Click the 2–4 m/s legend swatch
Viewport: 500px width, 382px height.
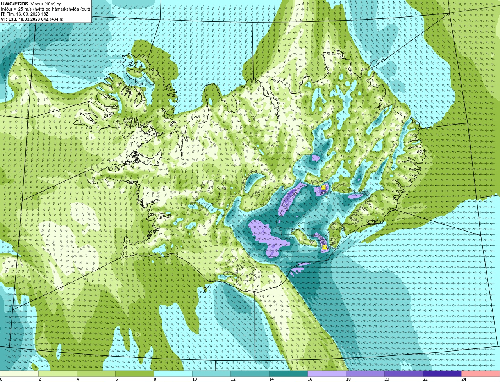[x=57, y=374]
